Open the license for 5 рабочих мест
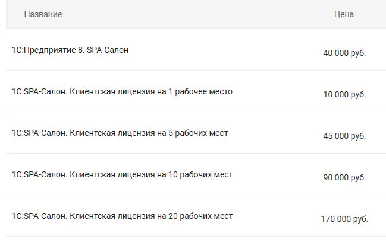 (x=120, y=133)
